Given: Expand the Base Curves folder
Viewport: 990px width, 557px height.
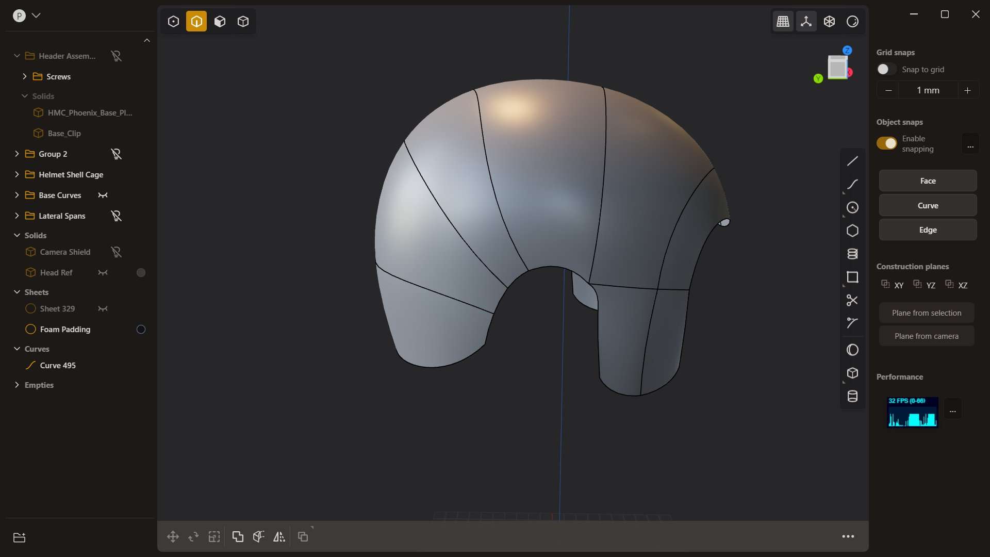Looking at the screenshot, I should 16,195.
